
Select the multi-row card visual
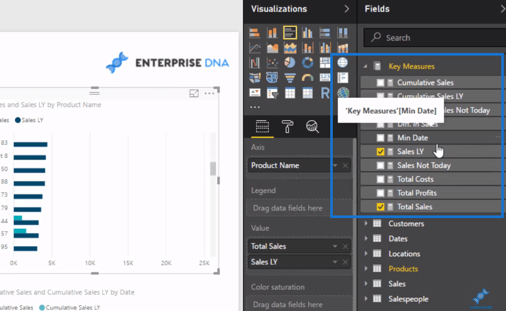342,78
